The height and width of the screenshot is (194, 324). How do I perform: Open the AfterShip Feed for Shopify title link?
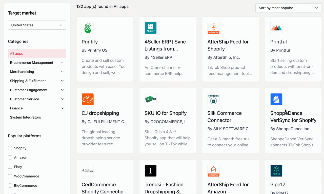[x=228, y=45]
